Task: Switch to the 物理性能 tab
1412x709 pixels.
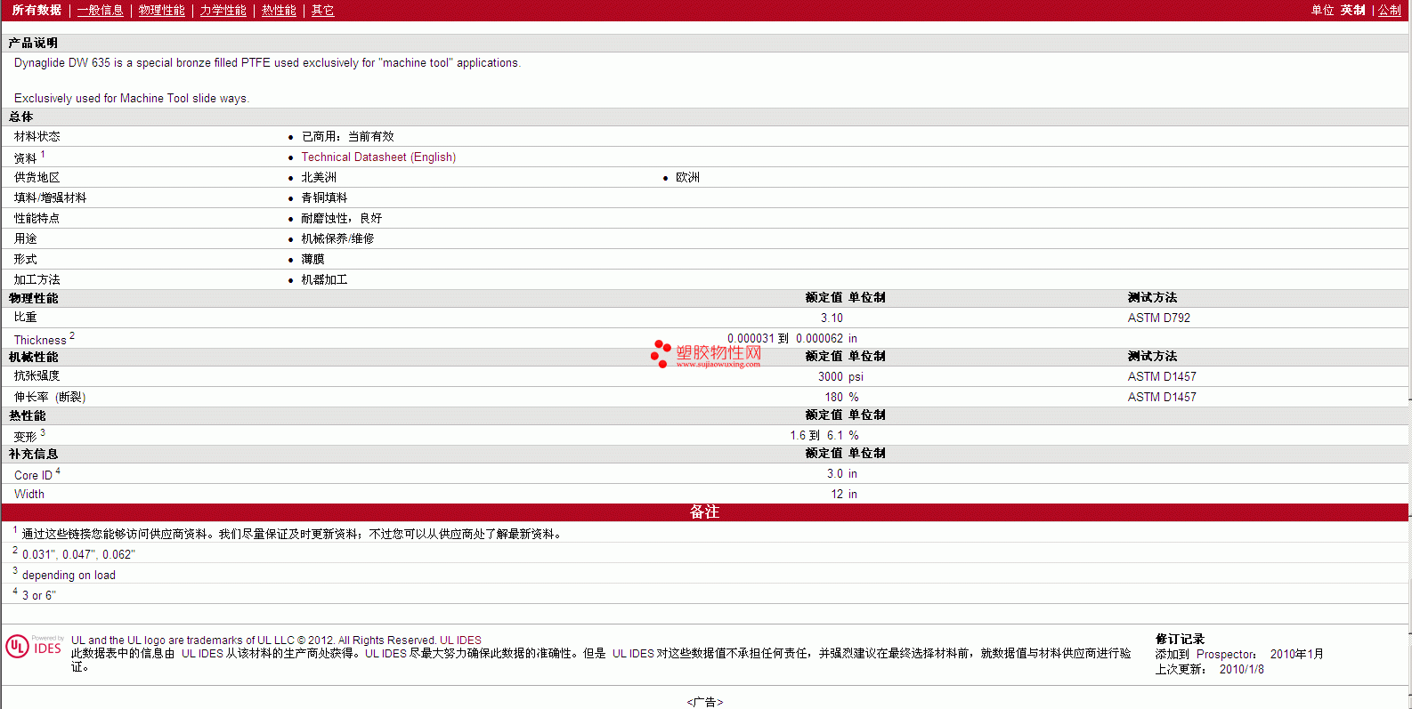Action: tap(162, 10)
